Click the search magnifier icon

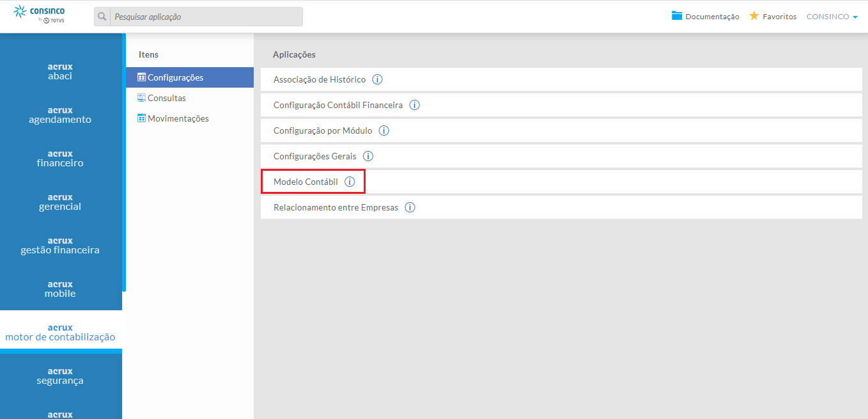[x=102, y=17]
